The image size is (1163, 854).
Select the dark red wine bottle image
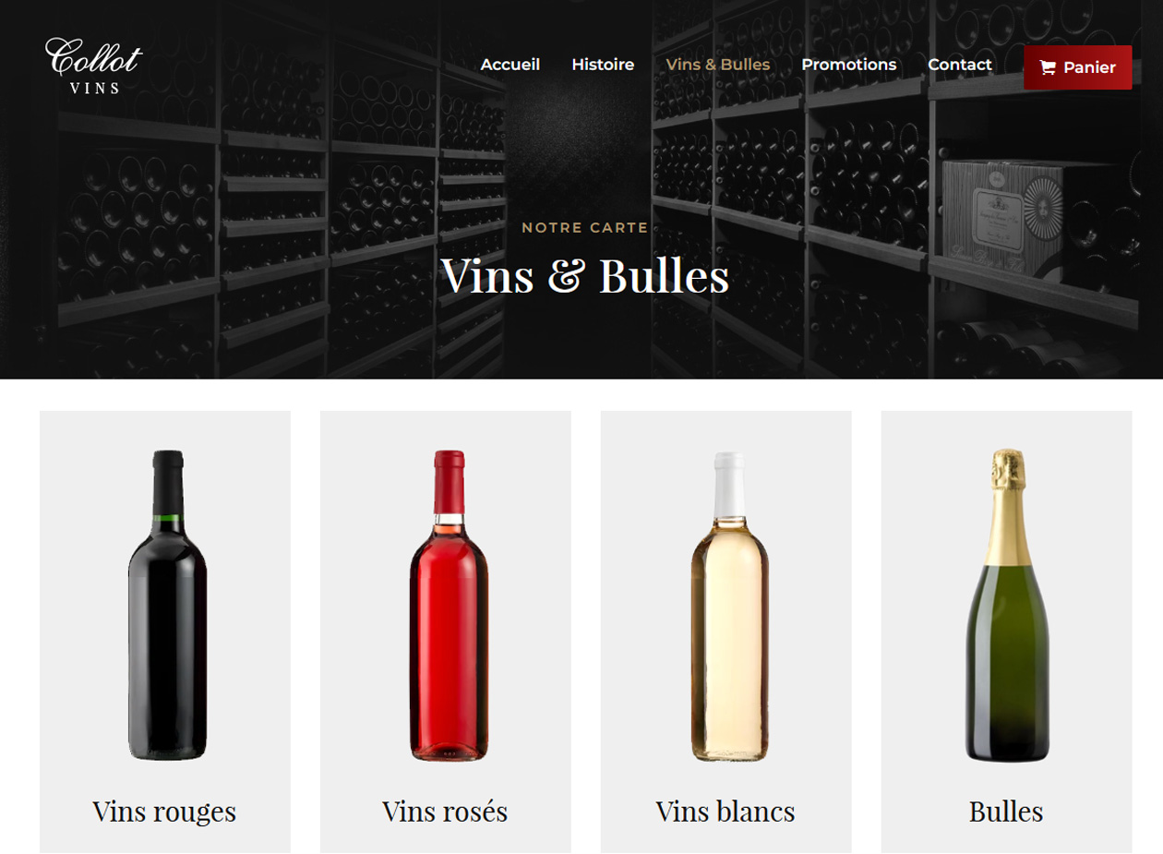(x=166, y=606)
